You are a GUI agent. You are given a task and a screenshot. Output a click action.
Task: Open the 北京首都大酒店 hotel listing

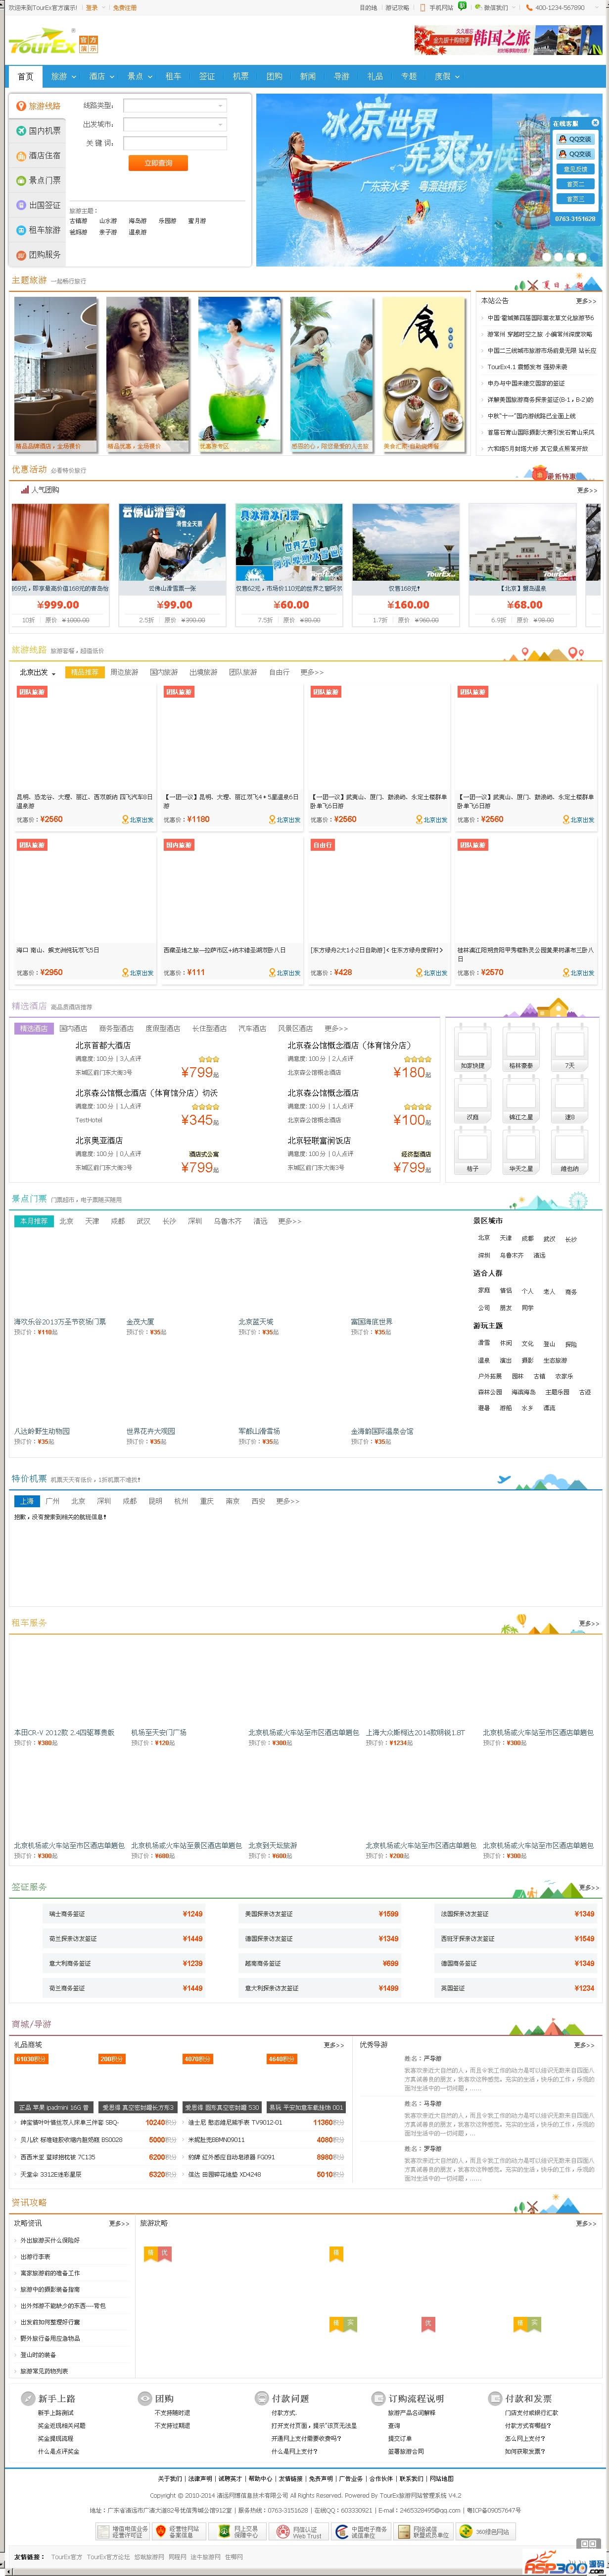(x=103, y=1046)
